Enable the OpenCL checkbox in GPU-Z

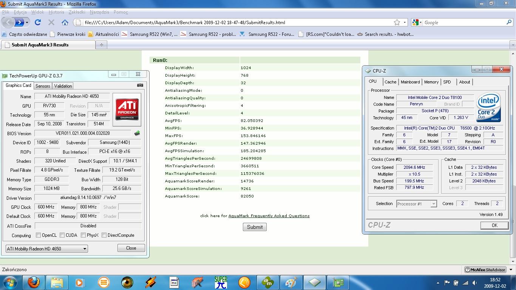pos(38,235)
